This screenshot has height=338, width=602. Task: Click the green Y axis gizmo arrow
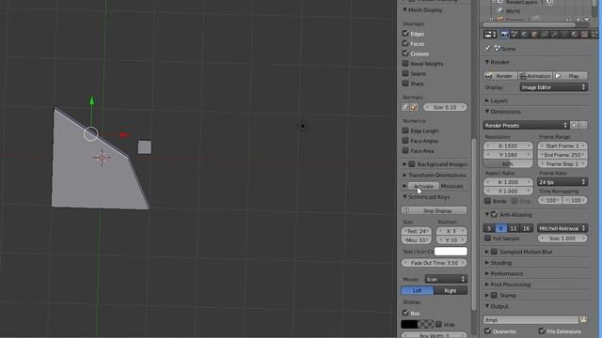pos(92,100)
